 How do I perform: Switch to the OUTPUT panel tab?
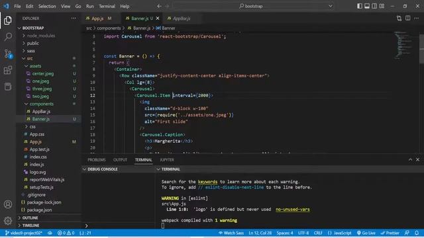pos(121,160)
